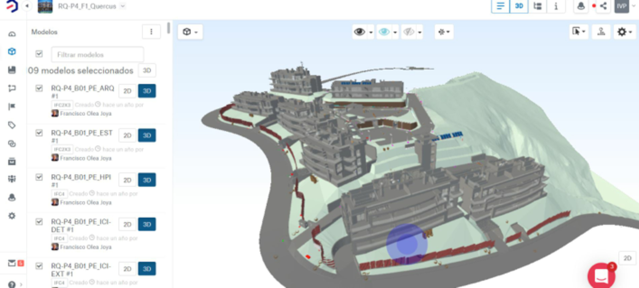Open the selection cursor tool dropdown

pos(579,32)
